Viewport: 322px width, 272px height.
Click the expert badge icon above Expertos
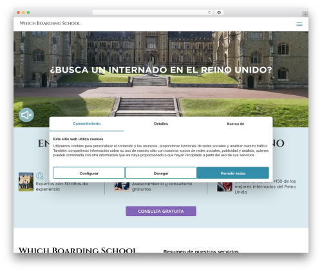[39, 176]
